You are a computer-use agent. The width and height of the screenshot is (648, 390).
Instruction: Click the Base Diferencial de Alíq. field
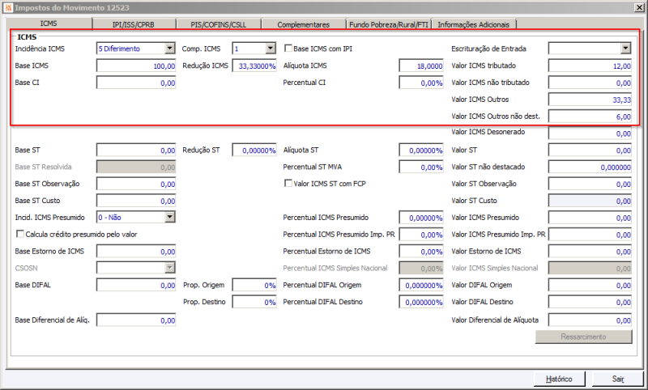[x=136, y=320]
